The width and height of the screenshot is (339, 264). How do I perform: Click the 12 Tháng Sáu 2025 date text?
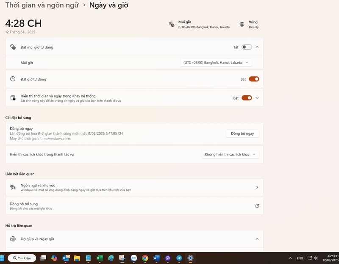pos(20,32)
